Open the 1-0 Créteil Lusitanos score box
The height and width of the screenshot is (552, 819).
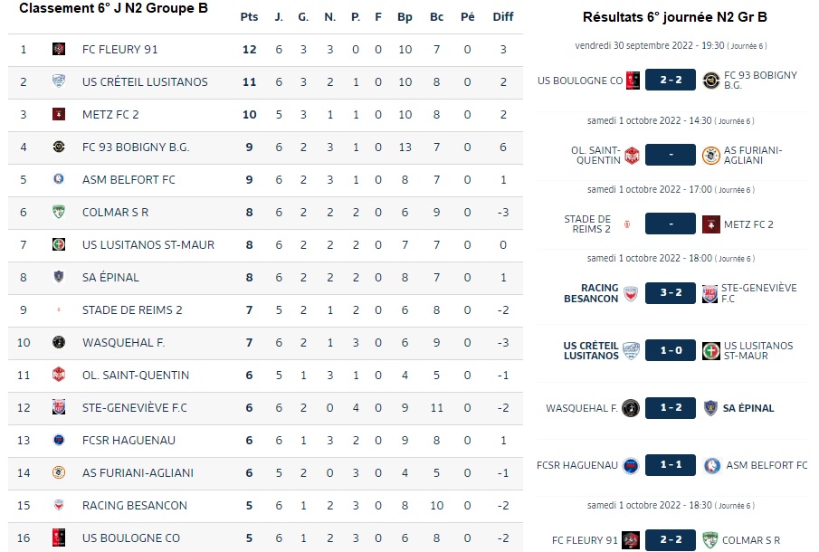[x=671, y=350]
